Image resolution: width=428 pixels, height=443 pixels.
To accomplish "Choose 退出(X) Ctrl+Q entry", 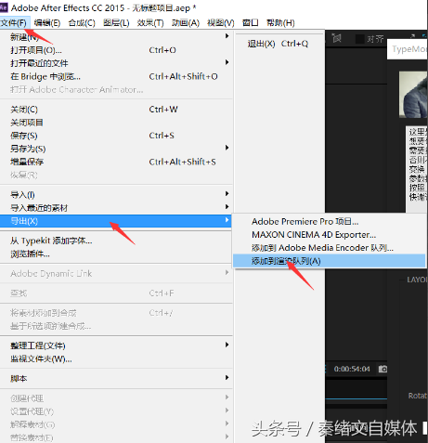I will click(x=278, y=44).
